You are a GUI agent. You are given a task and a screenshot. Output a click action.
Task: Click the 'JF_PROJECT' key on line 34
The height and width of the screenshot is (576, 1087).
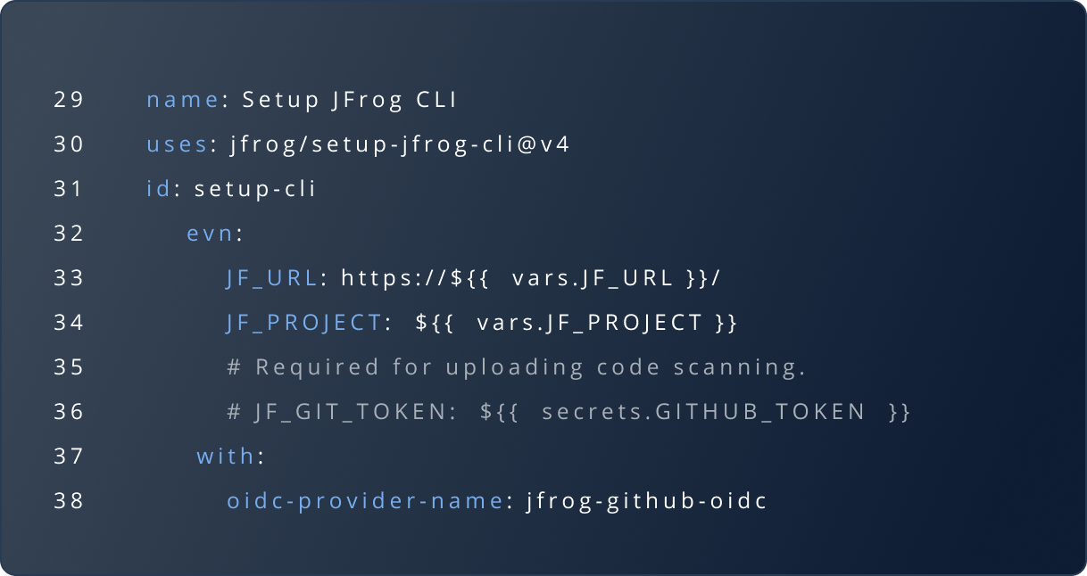pyautogui.click(x=304, y=323)
